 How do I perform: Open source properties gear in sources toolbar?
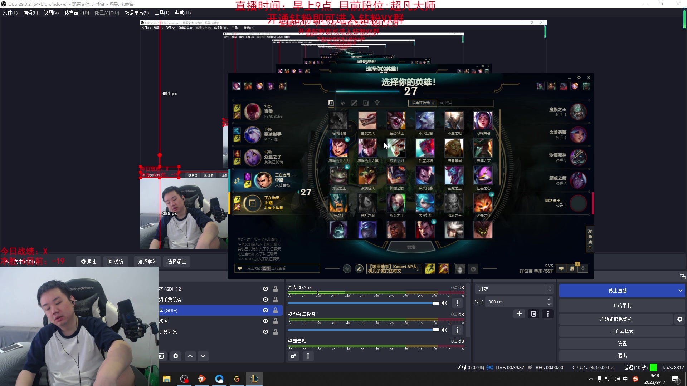click(176, 356)
